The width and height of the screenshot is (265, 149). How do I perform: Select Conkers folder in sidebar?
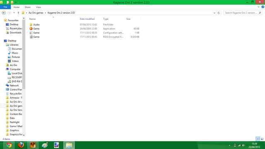click(x=16, y=114)
